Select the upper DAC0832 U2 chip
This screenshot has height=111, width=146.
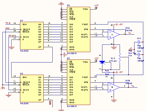click(78, 29)
